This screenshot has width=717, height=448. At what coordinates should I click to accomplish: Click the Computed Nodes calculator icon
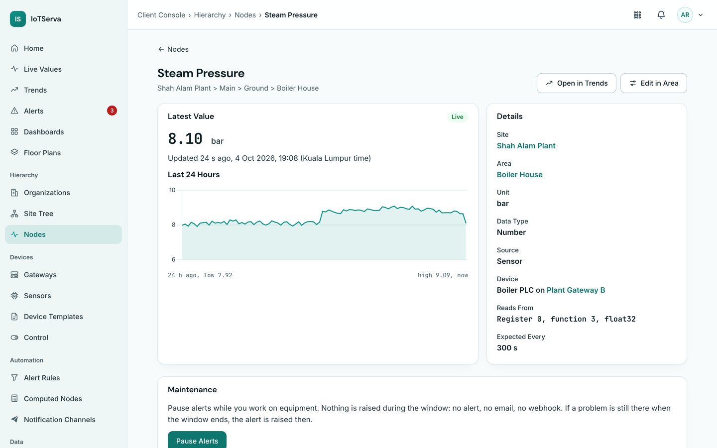pos(14,399)
